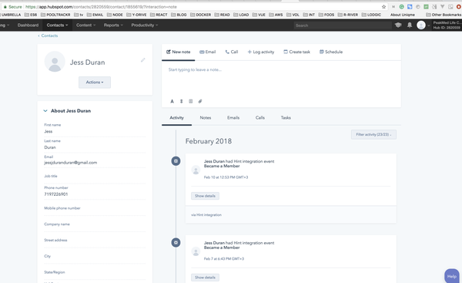The width and height of the screenshot is (462, 283).
Task: Click the browser address bar URL
Action: [101, 7]
